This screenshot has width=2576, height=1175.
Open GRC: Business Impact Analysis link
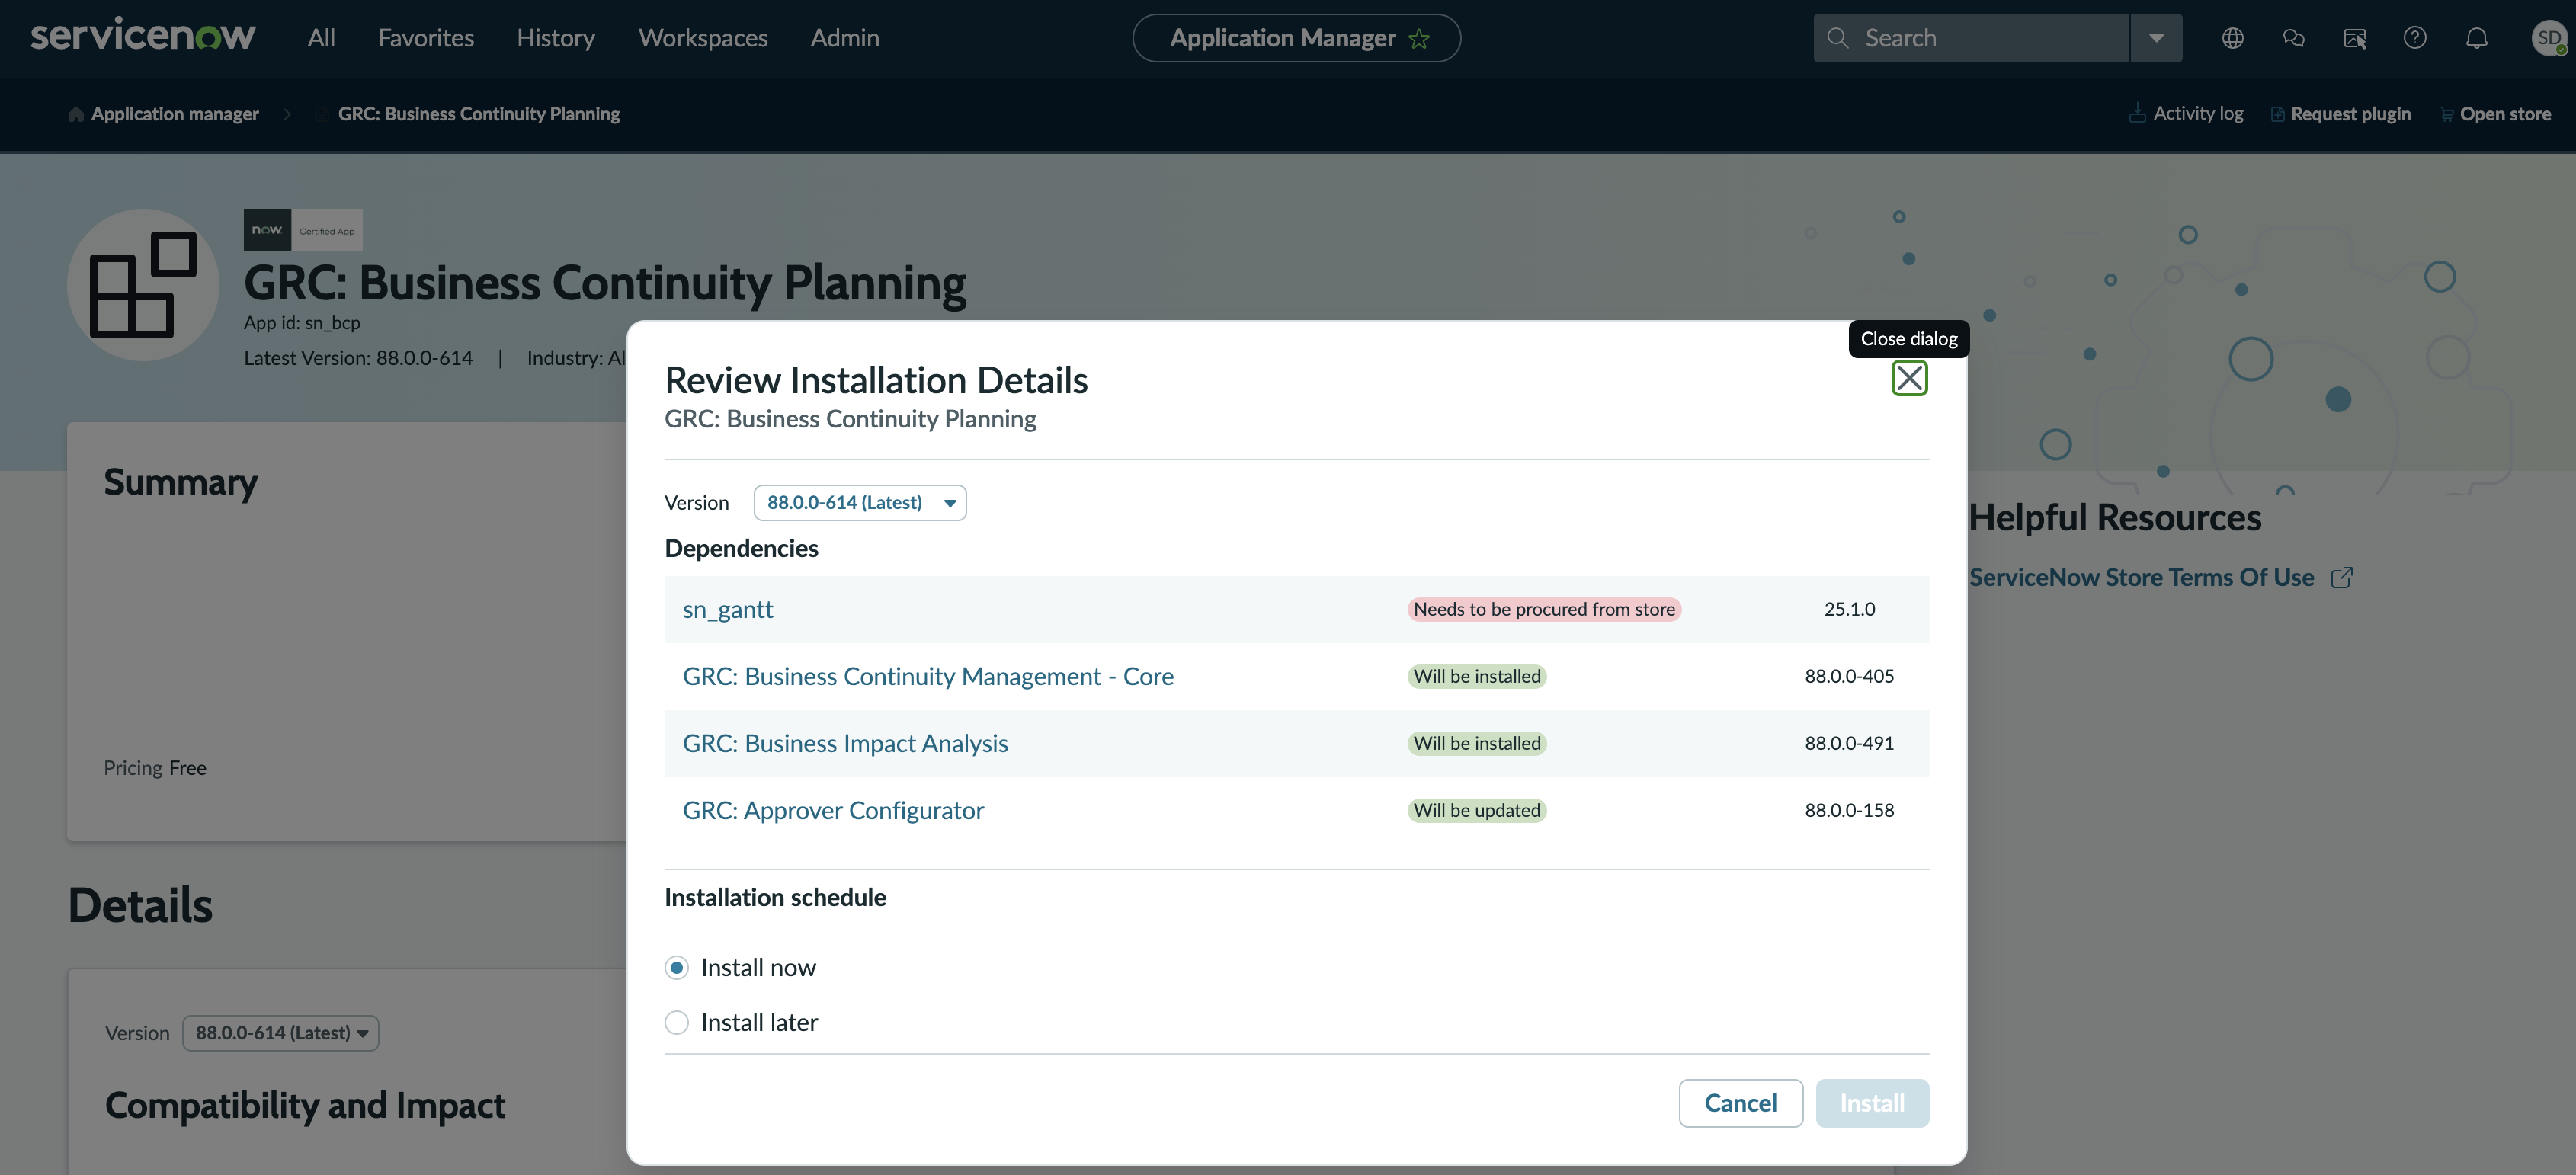[845, 743]
